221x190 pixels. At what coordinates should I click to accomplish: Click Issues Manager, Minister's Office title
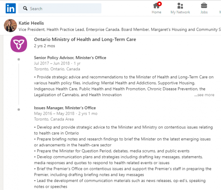65,108
